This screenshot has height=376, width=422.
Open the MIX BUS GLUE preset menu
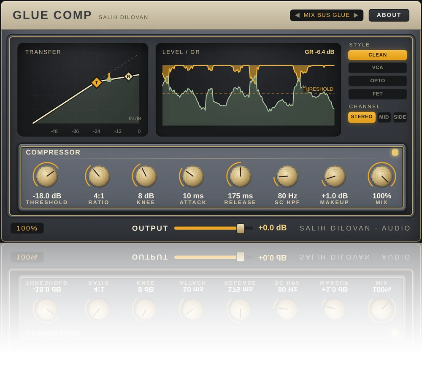pos(327,15)
